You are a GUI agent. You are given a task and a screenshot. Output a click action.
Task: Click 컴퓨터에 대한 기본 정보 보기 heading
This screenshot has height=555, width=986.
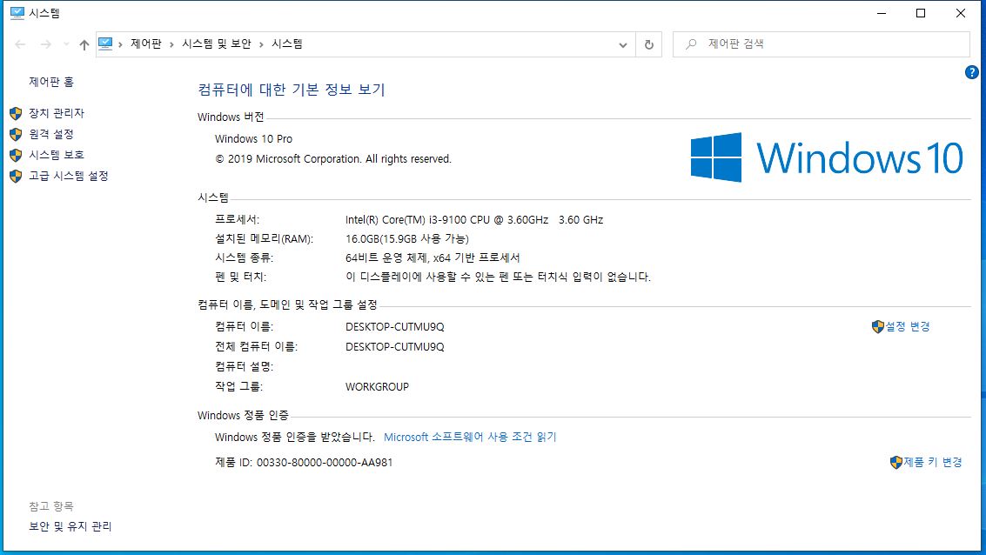tap(292, 90)
